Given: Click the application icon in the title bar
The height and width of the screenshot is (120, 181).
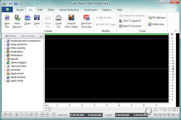Looking at the screenshot, I should point(5,3).
